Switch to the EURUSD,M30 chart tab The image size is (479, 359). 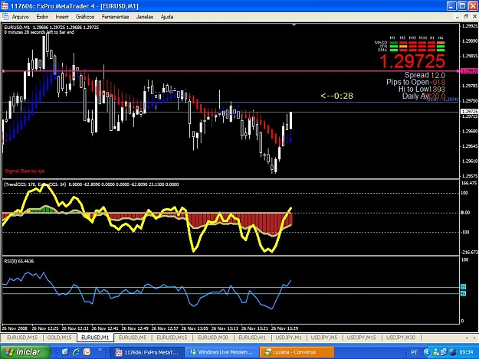(212, 338)
